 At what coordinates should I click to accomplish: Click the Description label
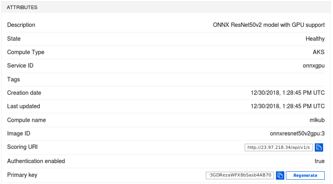click(21, 25)
